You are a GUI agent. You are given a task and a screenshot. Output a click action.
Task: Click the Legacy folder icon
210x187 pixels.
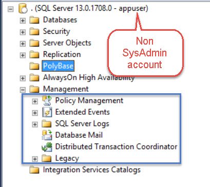pyautogui.click(x=47, y=158)
